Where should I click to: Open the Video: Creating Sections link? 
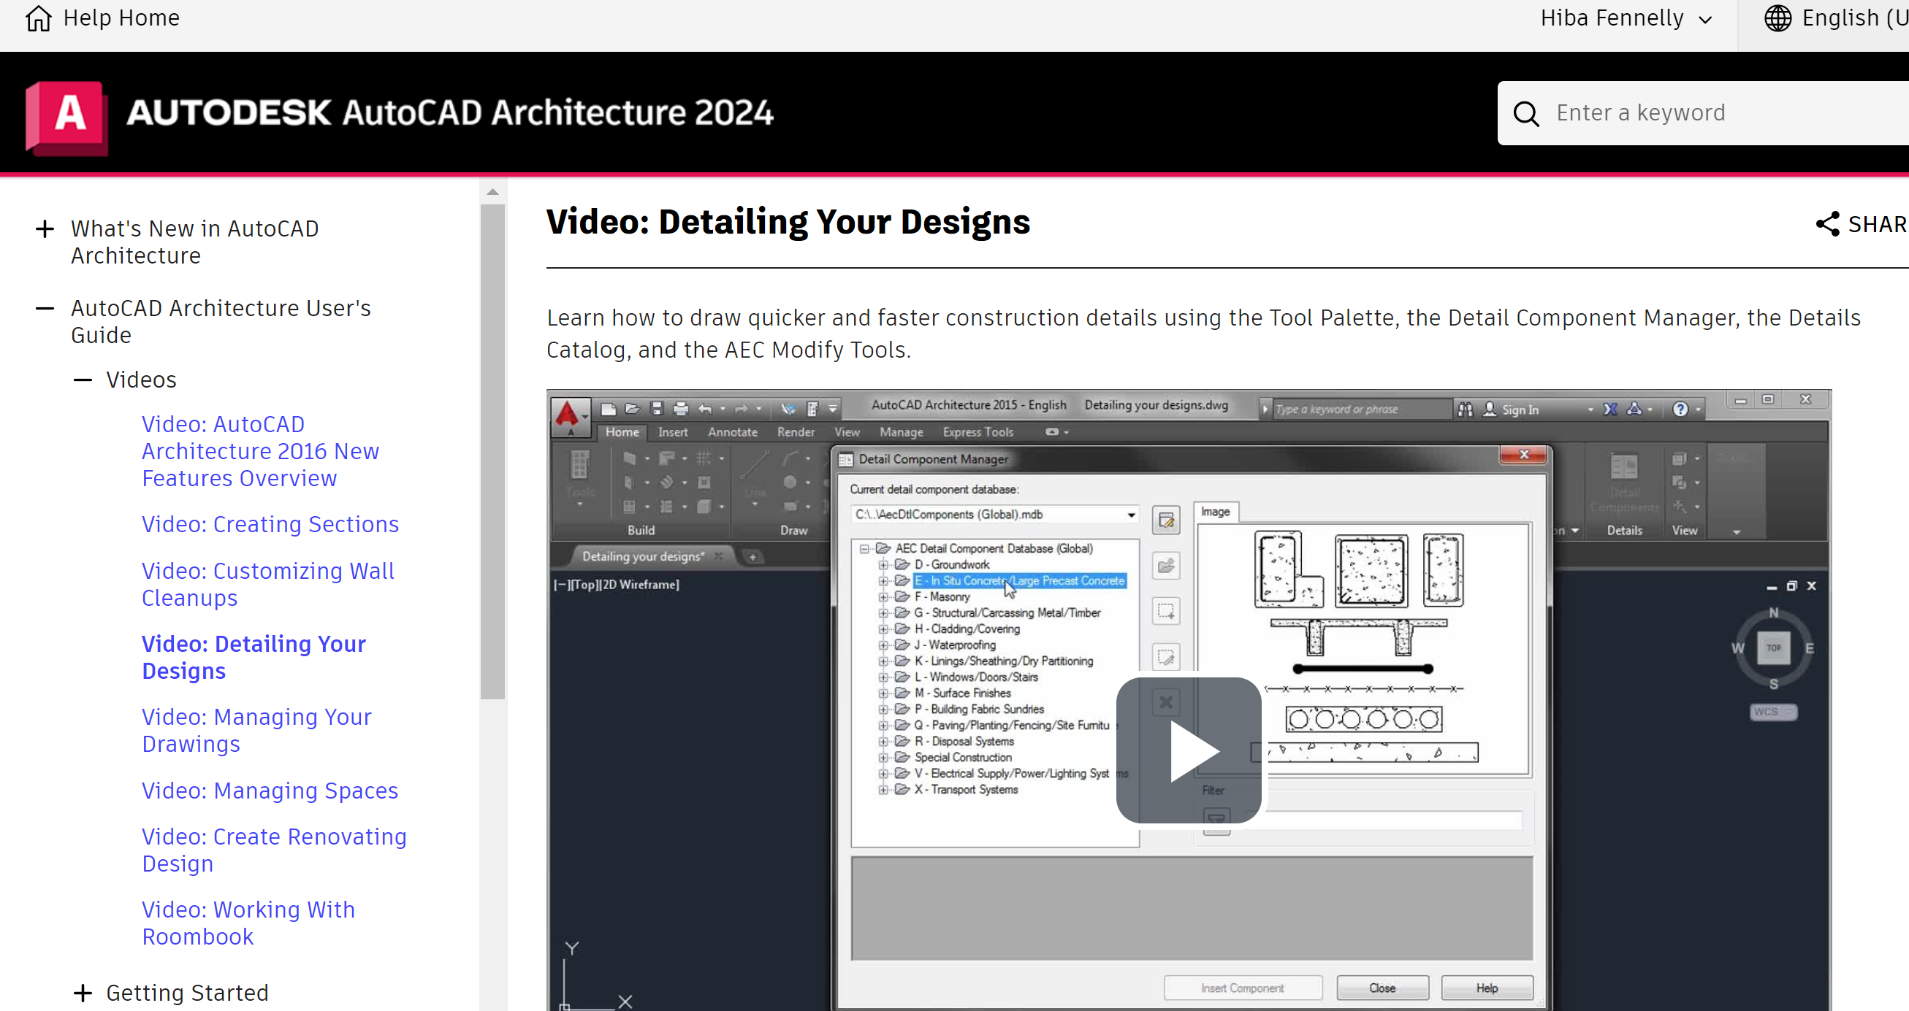pos(270,523)
